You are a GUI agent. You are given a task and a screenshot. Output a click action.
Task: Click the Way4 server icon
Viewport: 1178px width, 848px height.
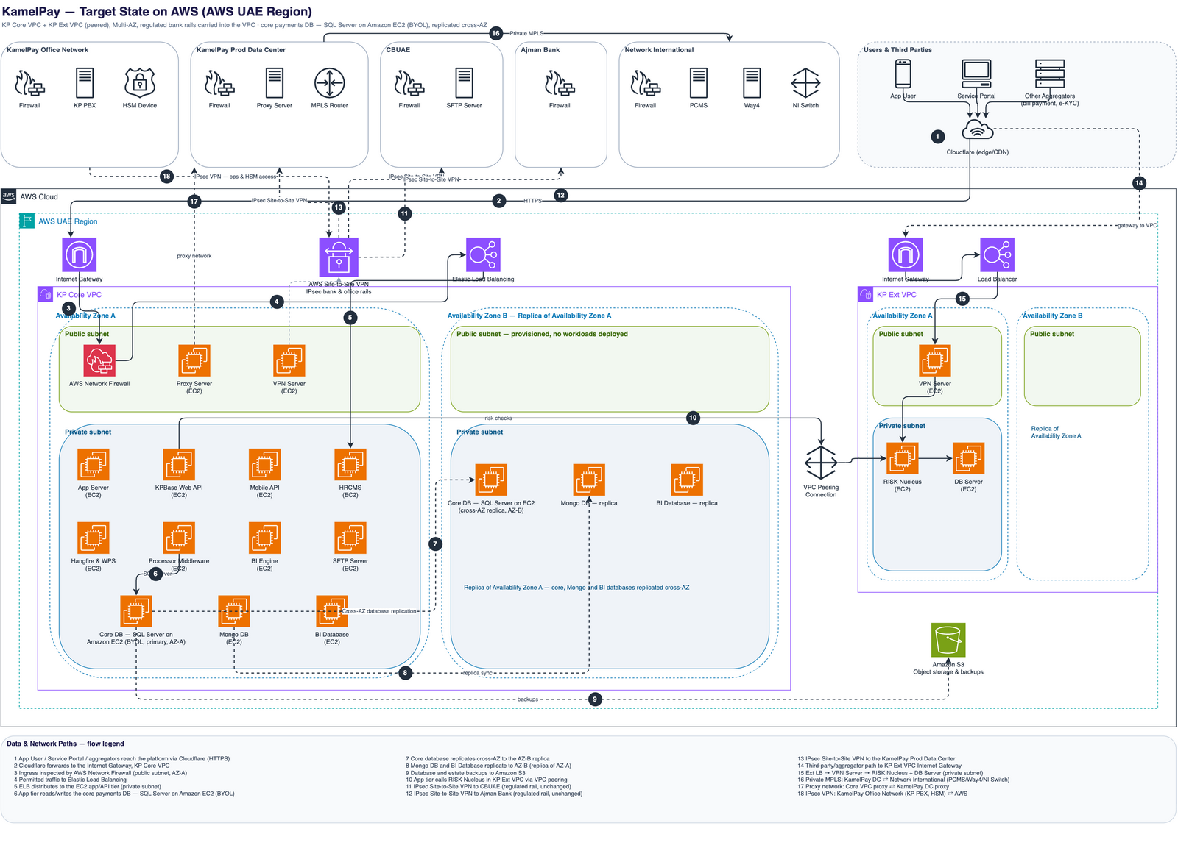[752, 83]
